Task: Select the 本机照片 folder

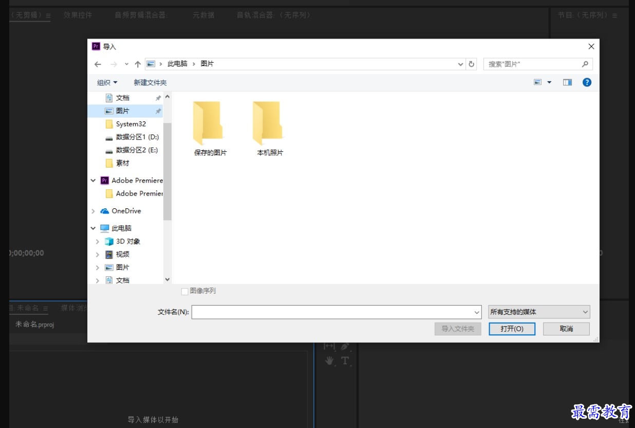Action: click(270, 129)
